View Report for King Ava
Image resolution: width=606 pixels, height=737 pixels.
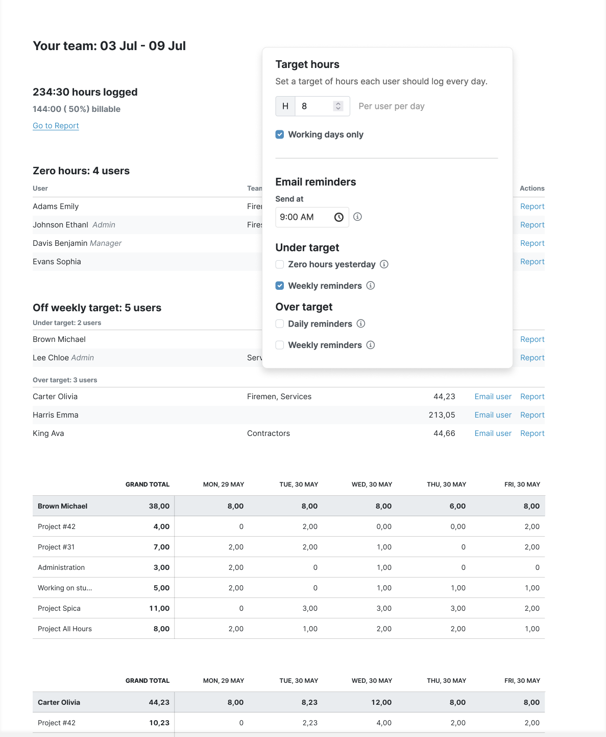click(x=532, y=433)
